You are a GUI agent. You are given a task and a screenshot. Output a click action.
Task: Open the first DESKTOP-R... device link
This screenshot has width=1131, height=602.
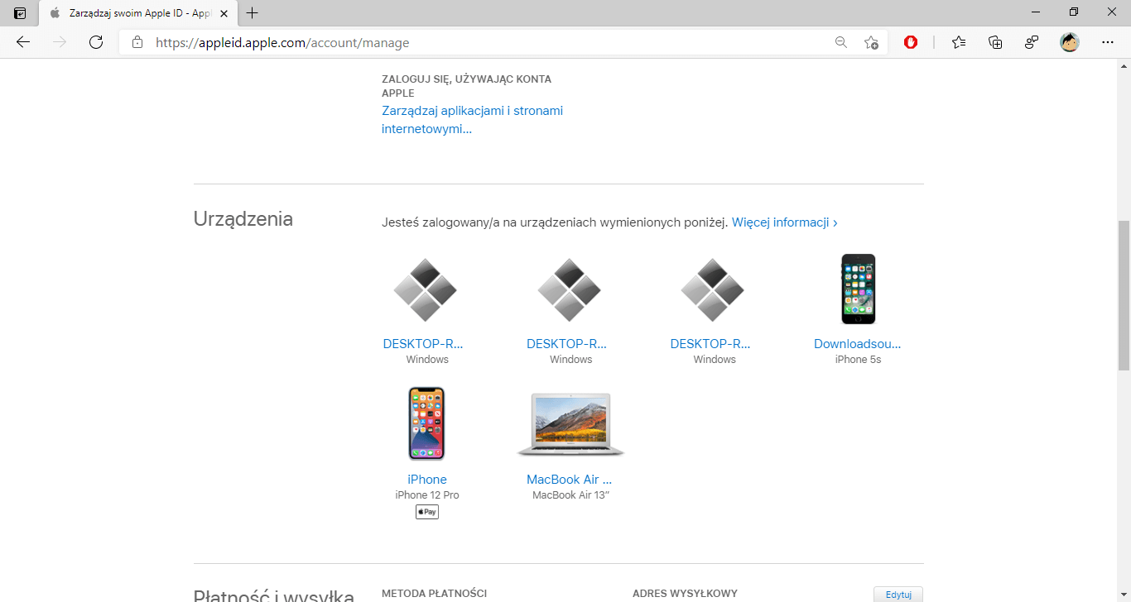click(x=423, y=344)
